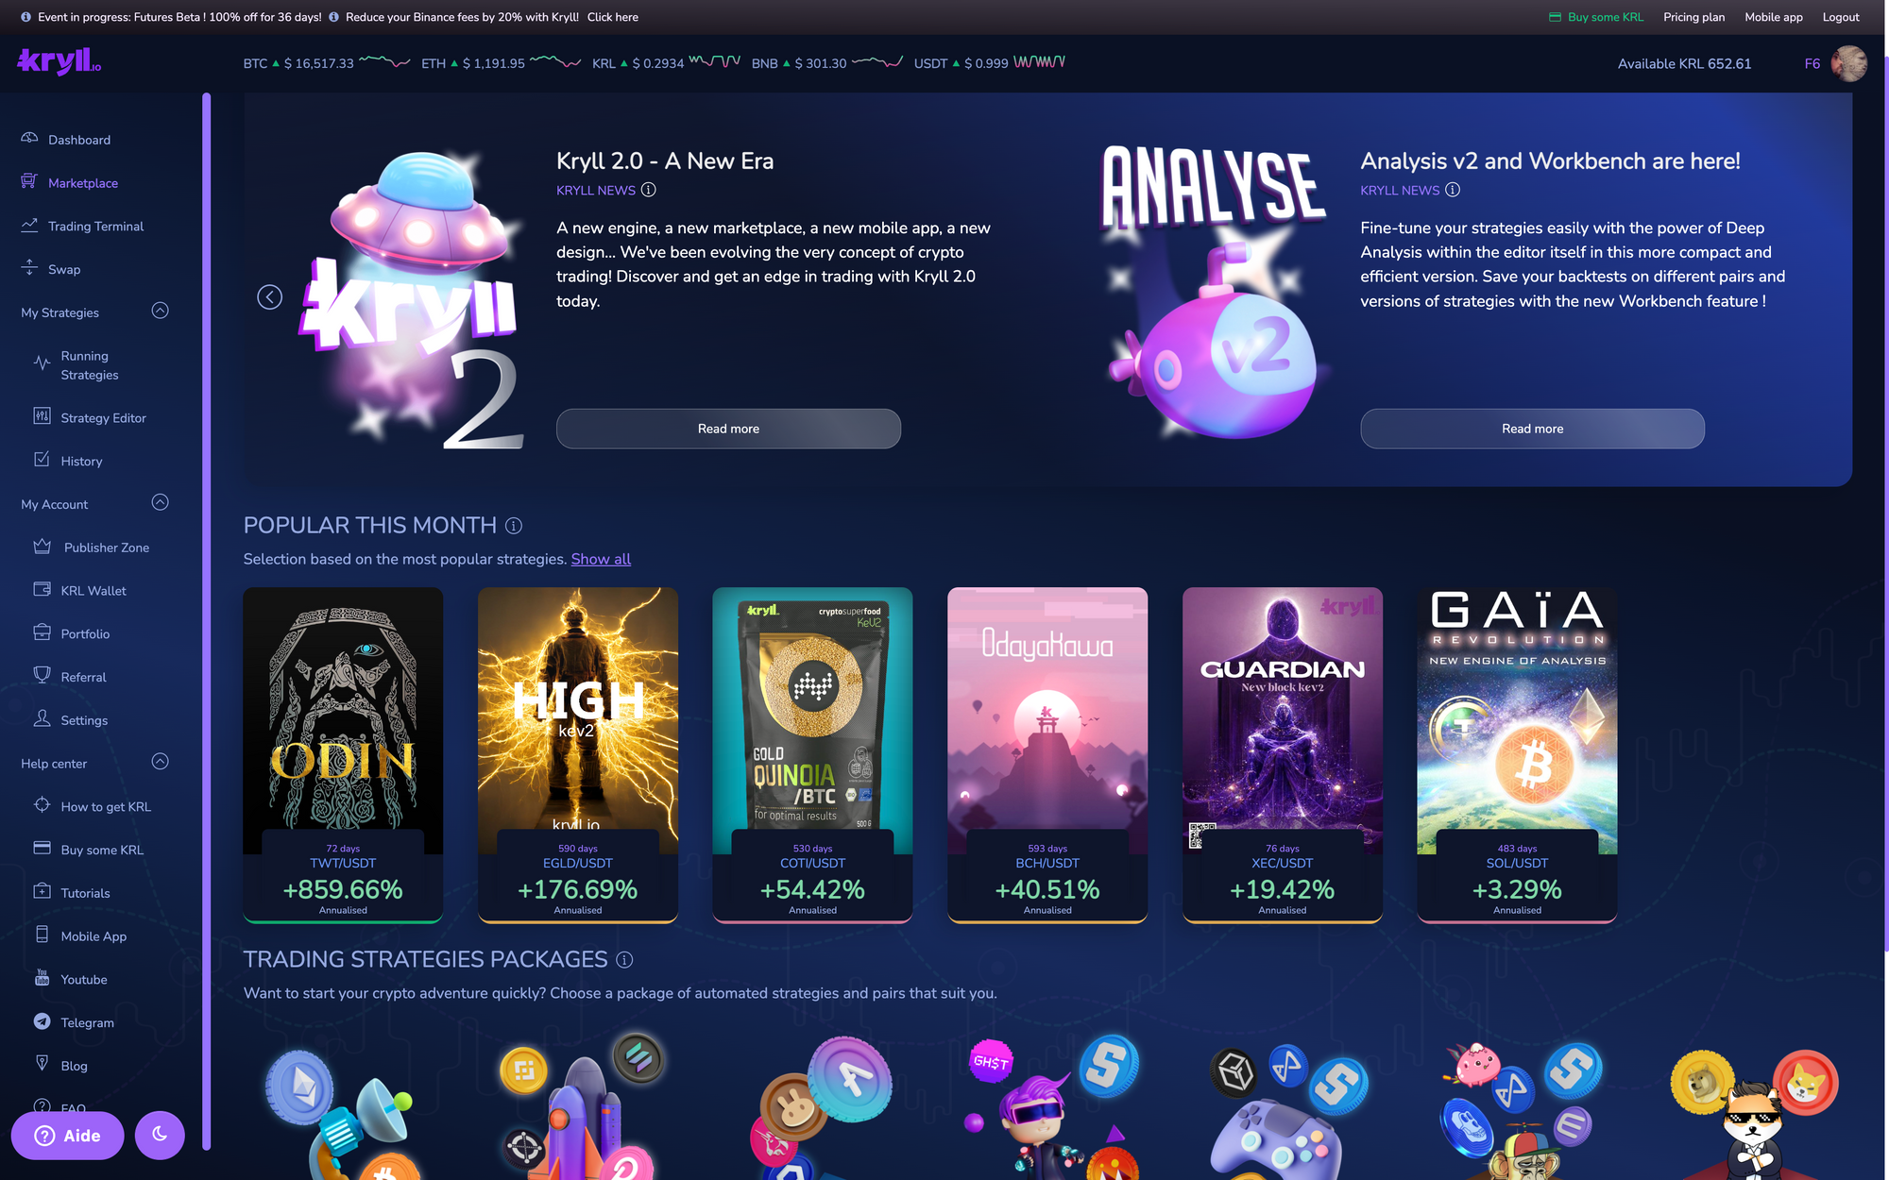Viewport: 1889px width, 1180px height.
Task: Follow the Show all link
Action: (601, 559)
